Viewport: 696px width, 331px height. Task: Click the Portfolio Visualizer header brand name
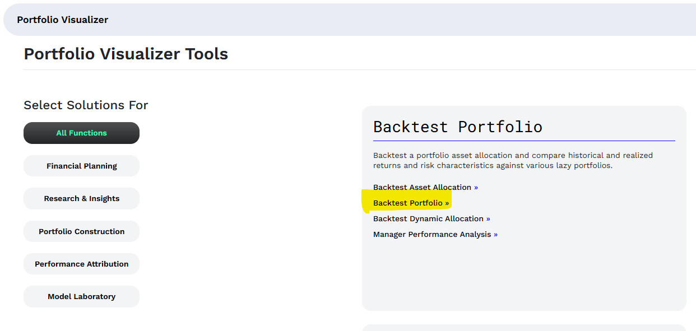click(62, 20)
